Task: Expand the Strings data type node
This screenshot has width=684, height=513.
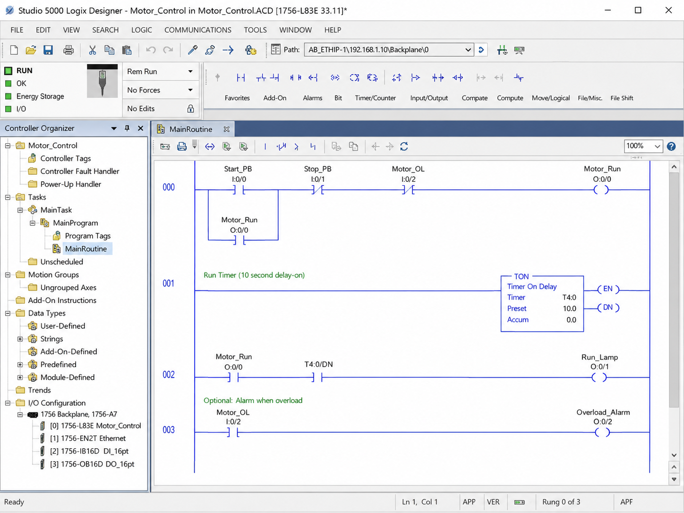Action: [x=20, y=339]
